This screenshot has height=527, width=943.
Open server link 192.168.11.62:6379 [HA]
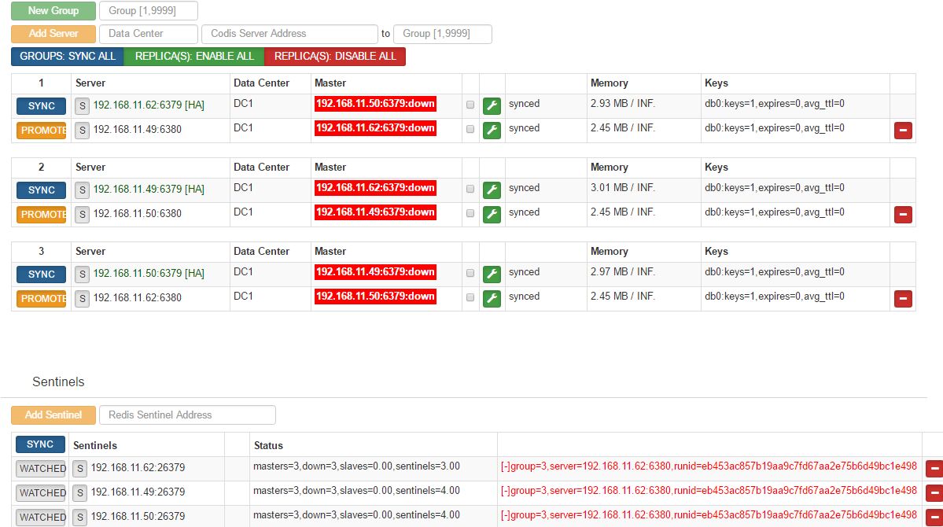point(149,105)
